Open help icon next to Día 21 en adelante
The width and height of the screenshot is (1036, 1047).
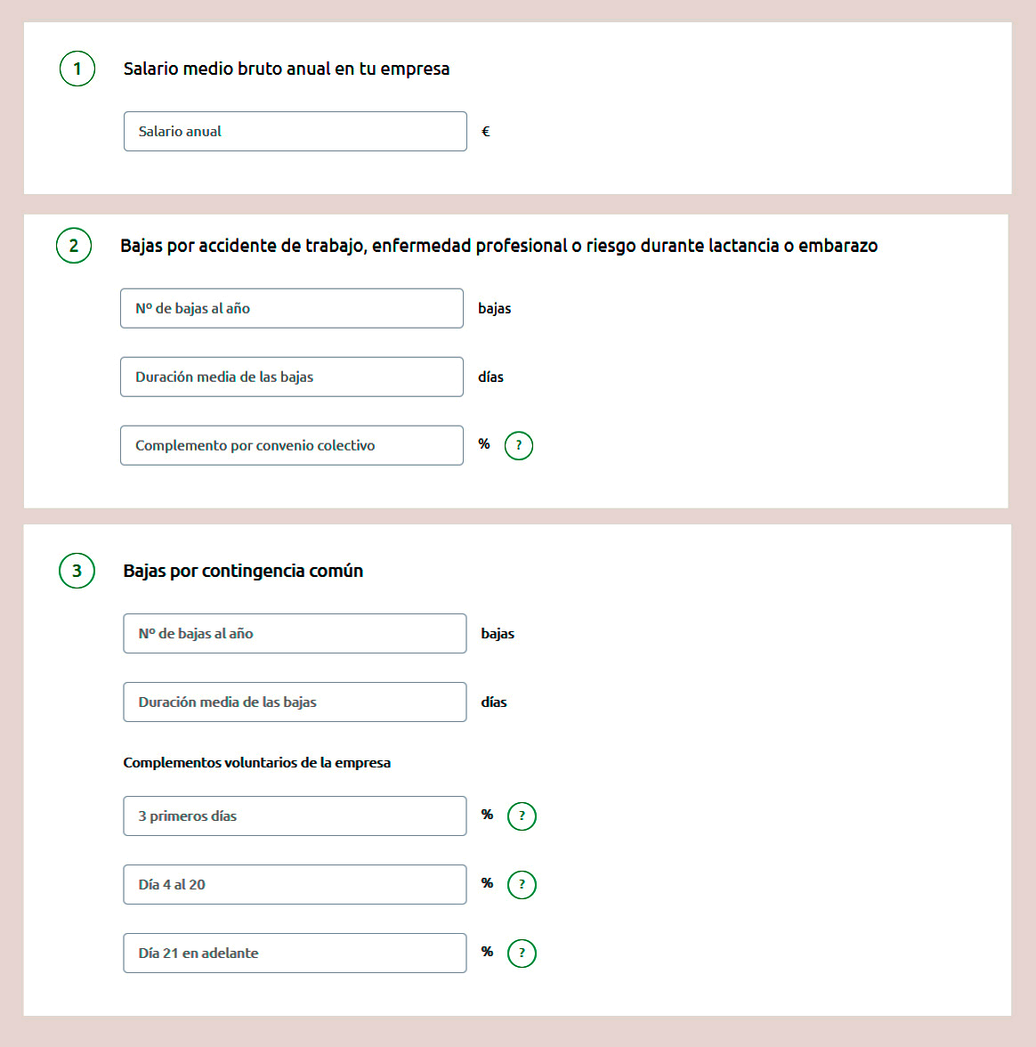coord(522,953)
